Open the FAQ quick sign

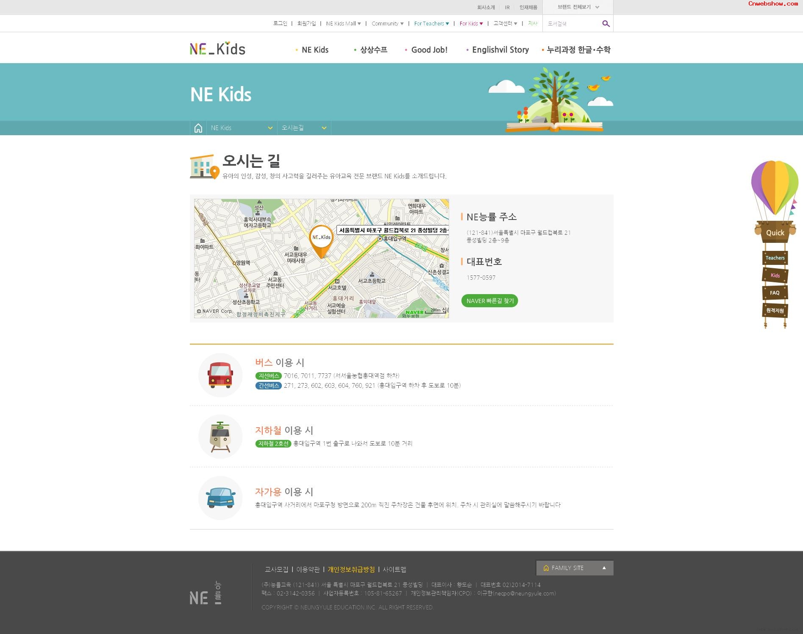(x=775, y=292)
